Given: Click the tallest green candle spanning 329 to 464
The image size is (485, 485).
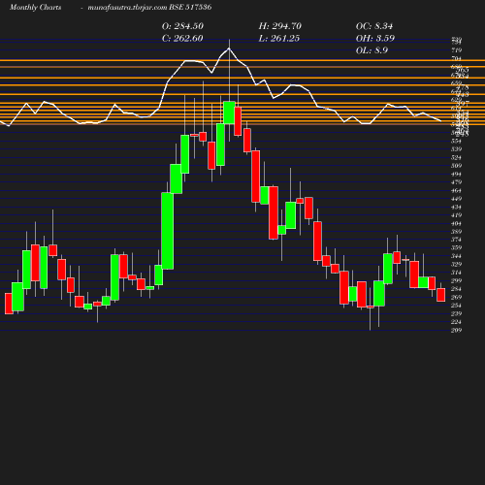Looking at the screenshot, I should pyautogui.click(x=168, y=231).
